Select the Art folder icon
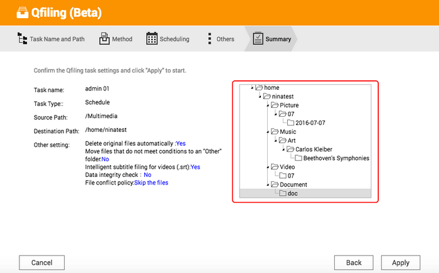439x273 pixels. 282,141
